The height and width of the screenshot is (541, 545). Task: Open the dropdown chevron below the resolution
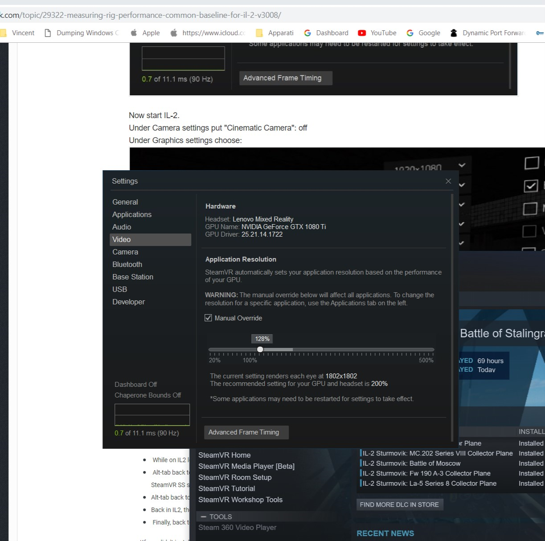pos(462,185)
